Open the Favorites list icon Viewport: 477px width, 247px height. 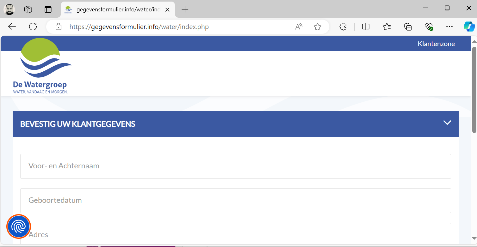coord(387,27)
